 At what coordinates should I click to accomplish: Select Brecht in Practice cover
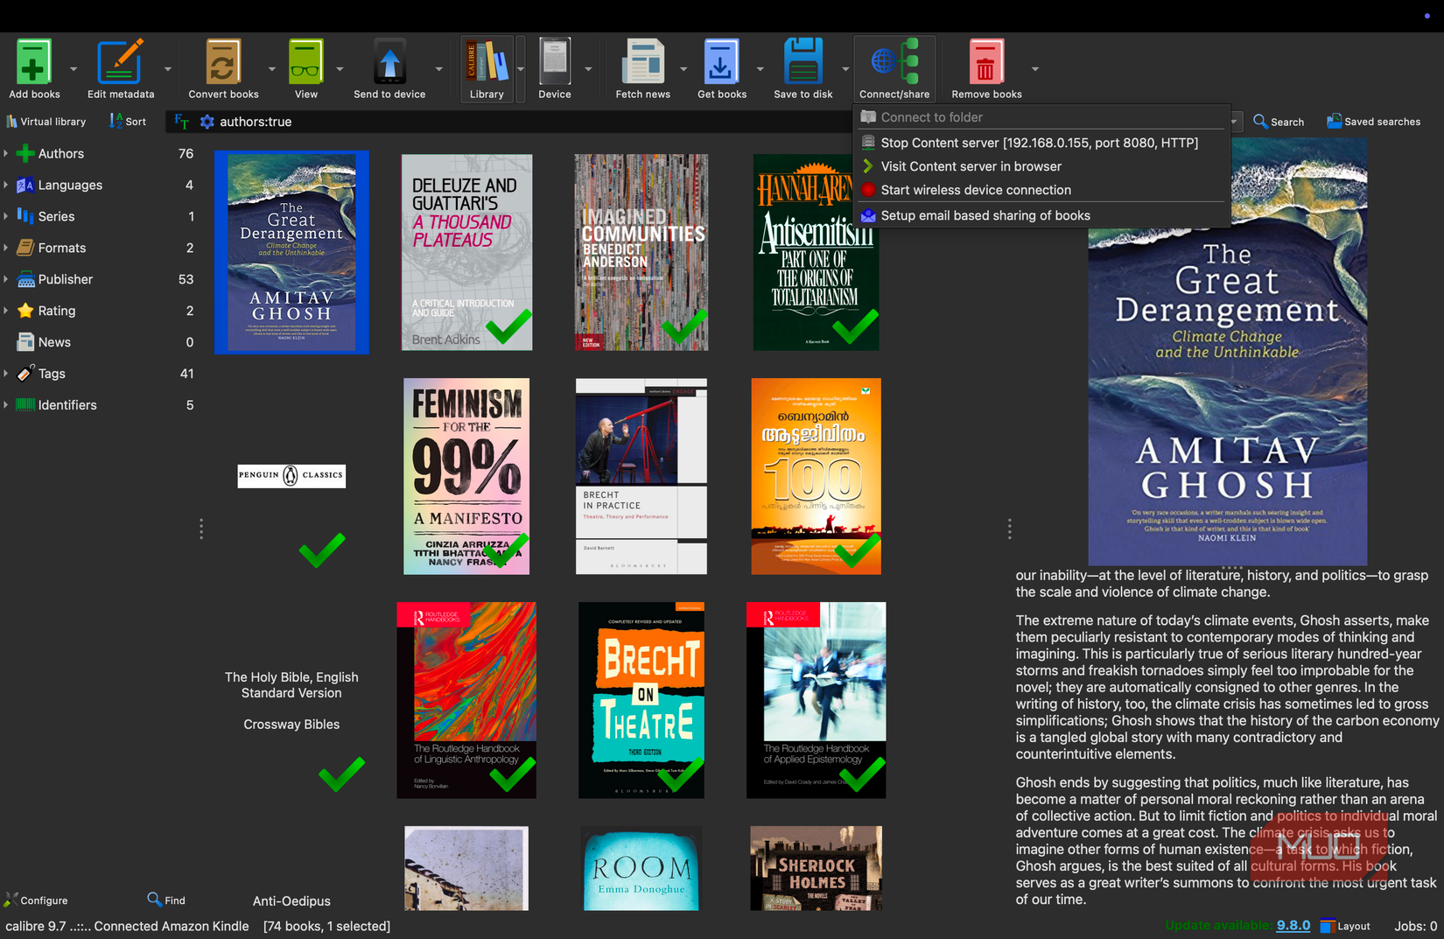[641, 476]
